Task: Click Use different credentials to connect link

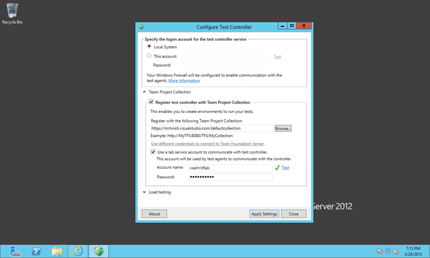Action: [x=207, y=144]
